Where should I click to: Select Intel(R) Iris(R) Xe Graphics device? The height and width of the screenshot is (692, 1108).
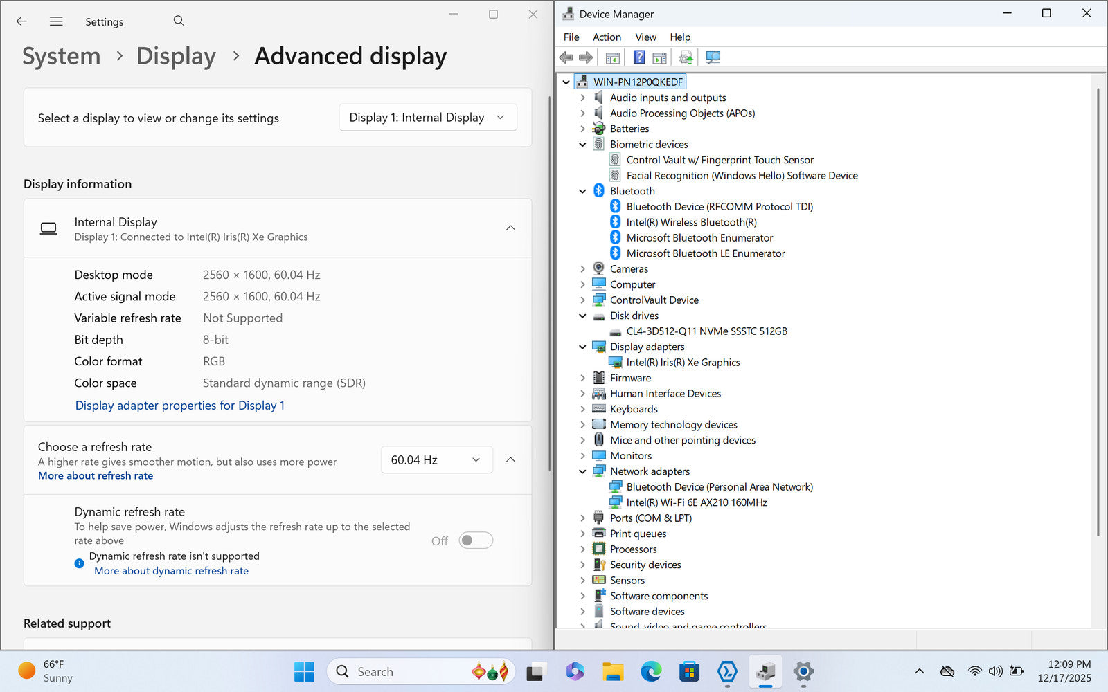tap(683, 363)
